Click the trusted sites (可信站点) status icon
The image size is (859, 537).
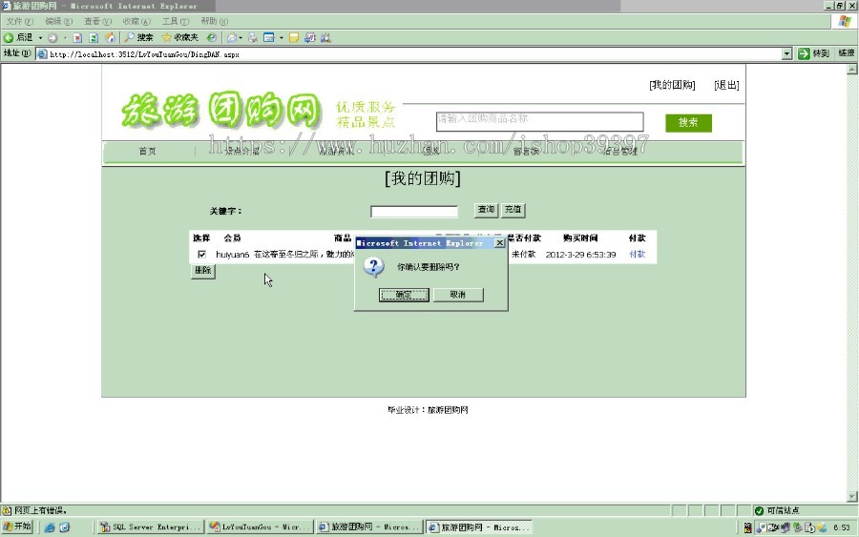tap(759, 510)
